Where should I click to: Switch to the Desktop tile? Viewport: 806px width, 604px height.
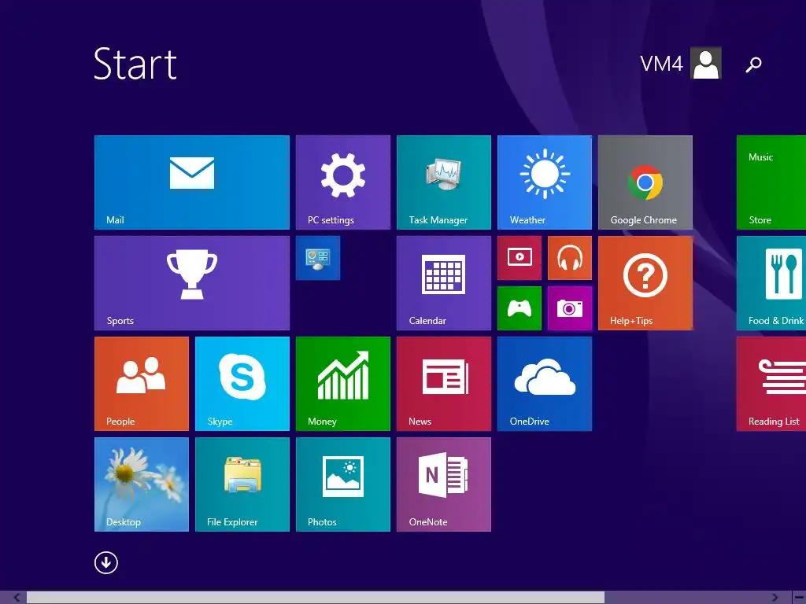(142, 484)
